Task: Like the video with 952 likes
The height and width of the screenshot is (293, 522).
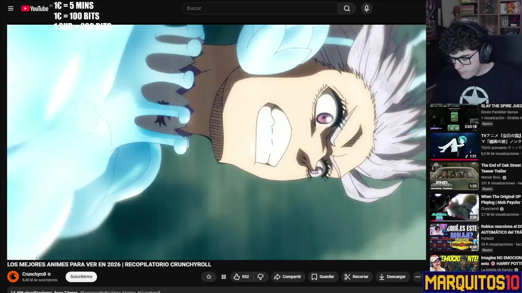Action: coord(241,277)
